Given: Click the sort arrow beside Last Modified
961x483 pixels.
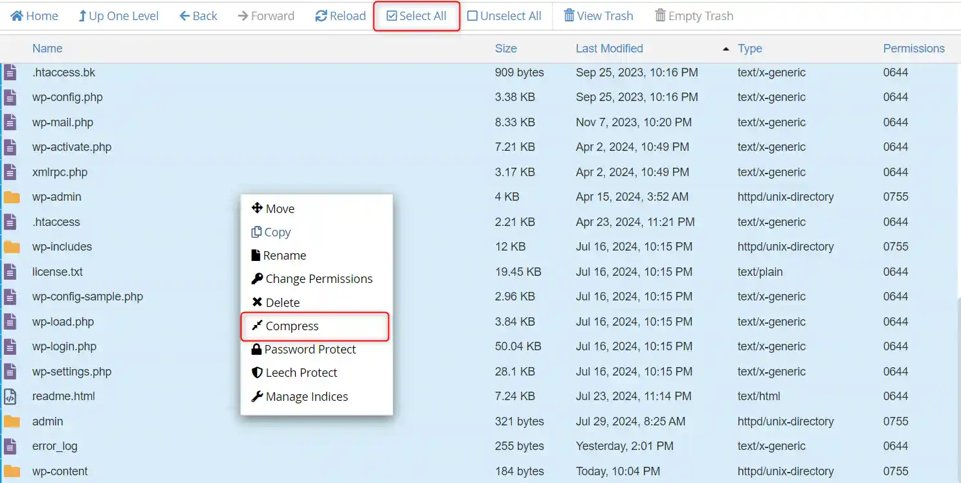Looking at the screenshot, I should coord(725,49).
